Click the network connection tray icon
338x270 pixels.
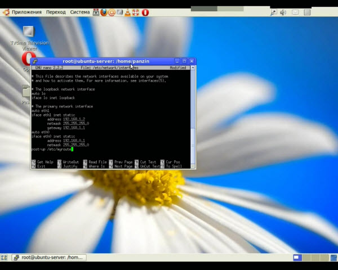(x=274, y=12)
